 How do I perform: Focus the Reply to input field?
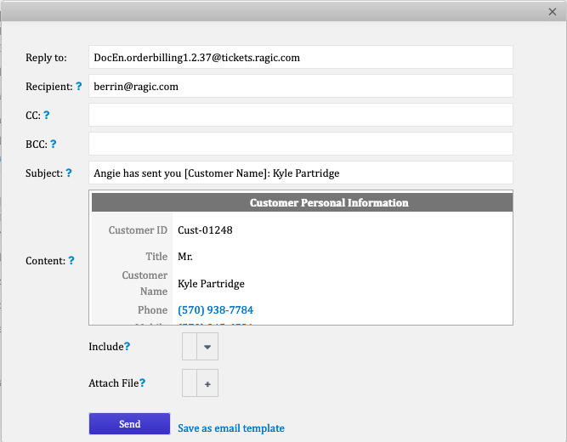click(300, 57)
